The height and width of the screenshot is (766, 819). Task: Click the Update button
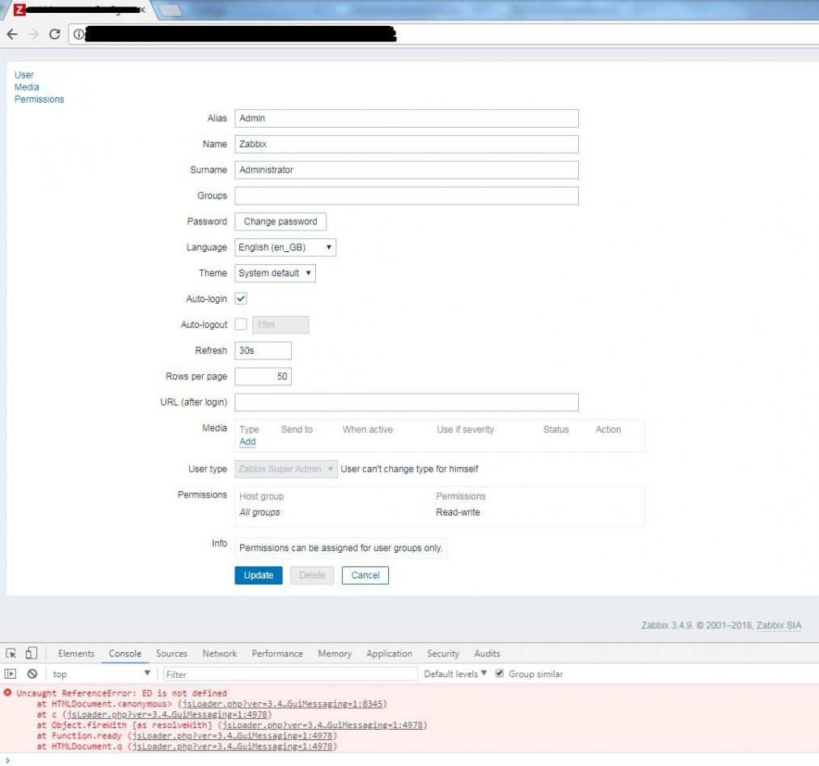259,574
